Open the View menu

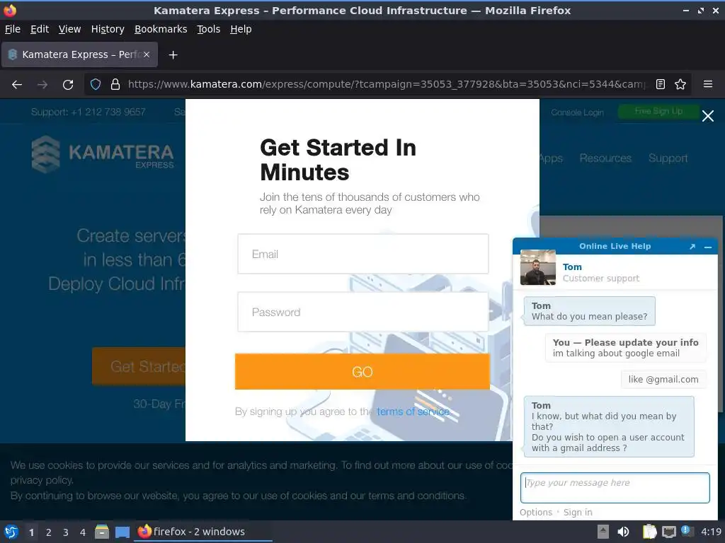pos(70,29)
